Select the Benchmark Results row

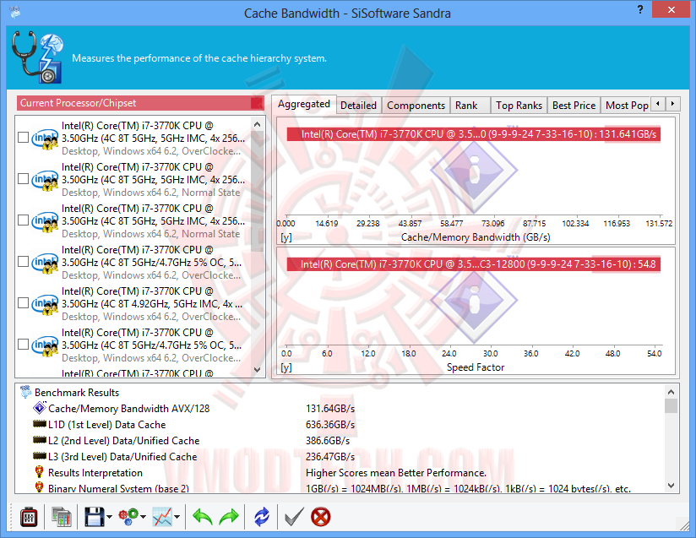click(x=340, y=393)
